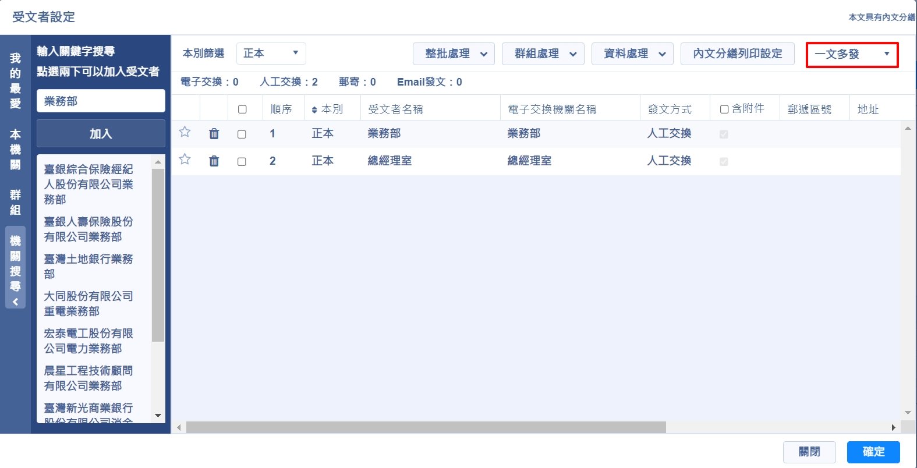Expand the 整批處理 dropdown menu

point(454,54)
